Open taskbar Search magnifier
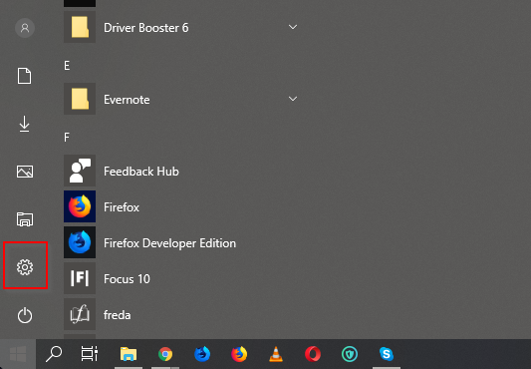This screenshot has height=369, width=531. tap(54, 354)
